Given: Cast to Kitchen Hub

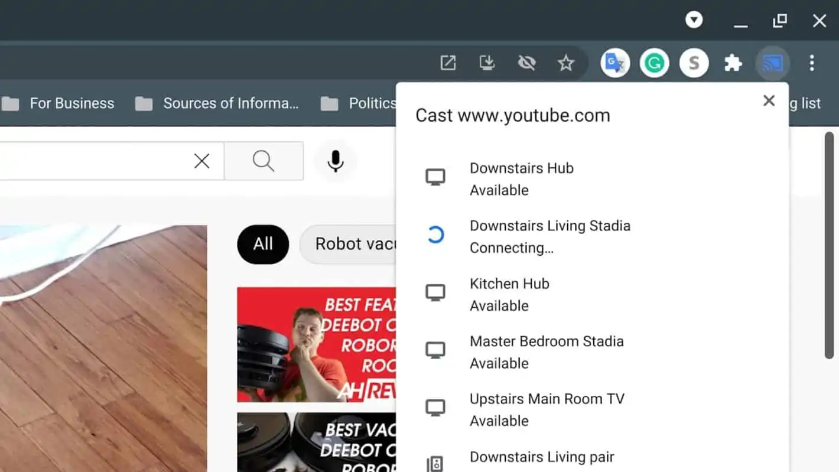Looking at the screenshot, I should (x=592, y=294).
